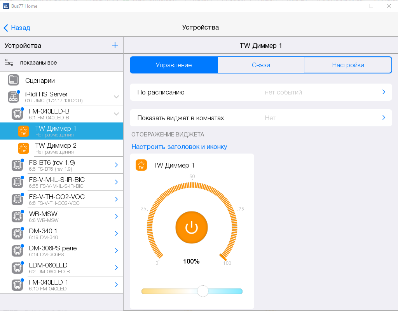Click the iRidi HS Server network icon
This screenshot has width=398, height=311.
pyautogui.click(x=13, y=97)
